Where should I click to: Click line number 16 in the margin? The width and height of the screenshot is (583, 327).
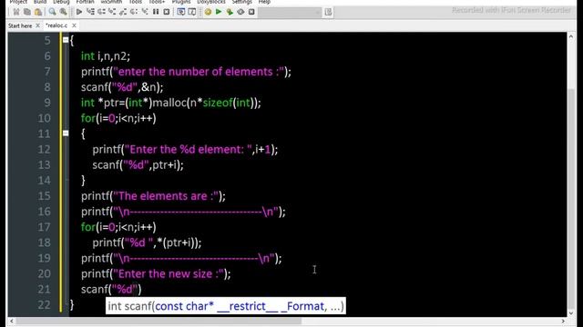44,212
